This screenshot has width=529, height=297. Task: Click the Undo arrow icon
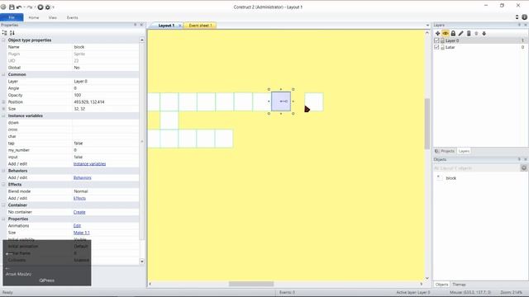pos(19,7)
